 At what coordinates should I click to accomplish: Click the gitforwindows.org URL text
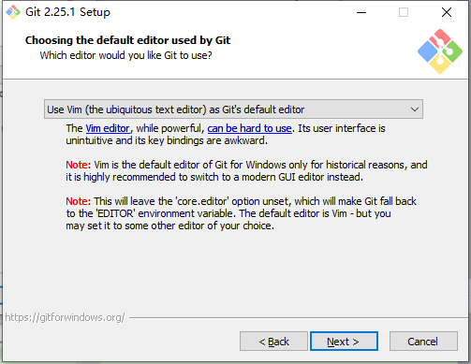(x=65, y=317)
